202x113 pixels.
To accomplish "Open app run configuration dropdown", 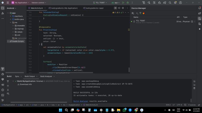I will pyautogui.click(x=116, y=3).
